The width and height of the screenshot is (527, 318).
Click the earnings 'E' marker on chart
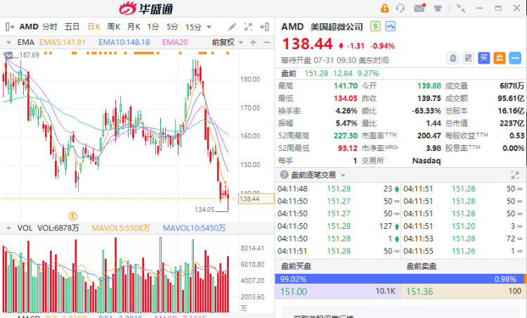(x=72, y=215)
